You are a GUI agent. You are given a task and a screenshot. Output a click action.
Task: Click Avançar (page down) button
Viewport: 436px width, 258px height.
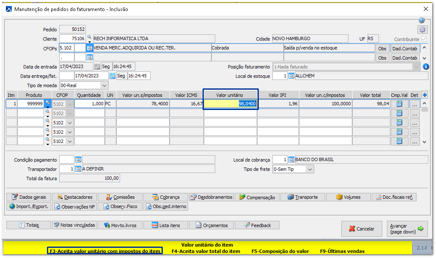click(406, 229)
